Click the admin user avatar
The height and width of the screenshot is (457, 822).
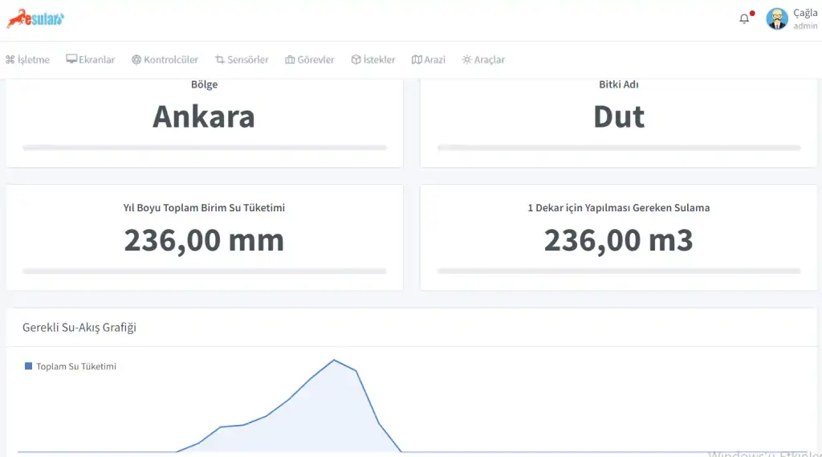click(x=776, y=19)
